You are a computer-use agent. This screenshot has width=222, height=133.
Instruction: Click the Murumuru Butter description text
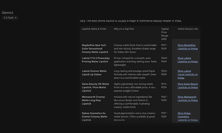133,100
